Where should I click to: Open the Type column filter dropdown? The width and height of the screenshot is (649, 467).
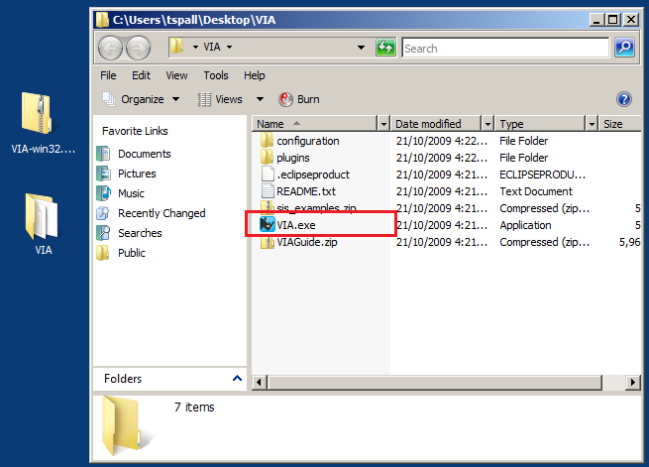click(x=592, y=124)
